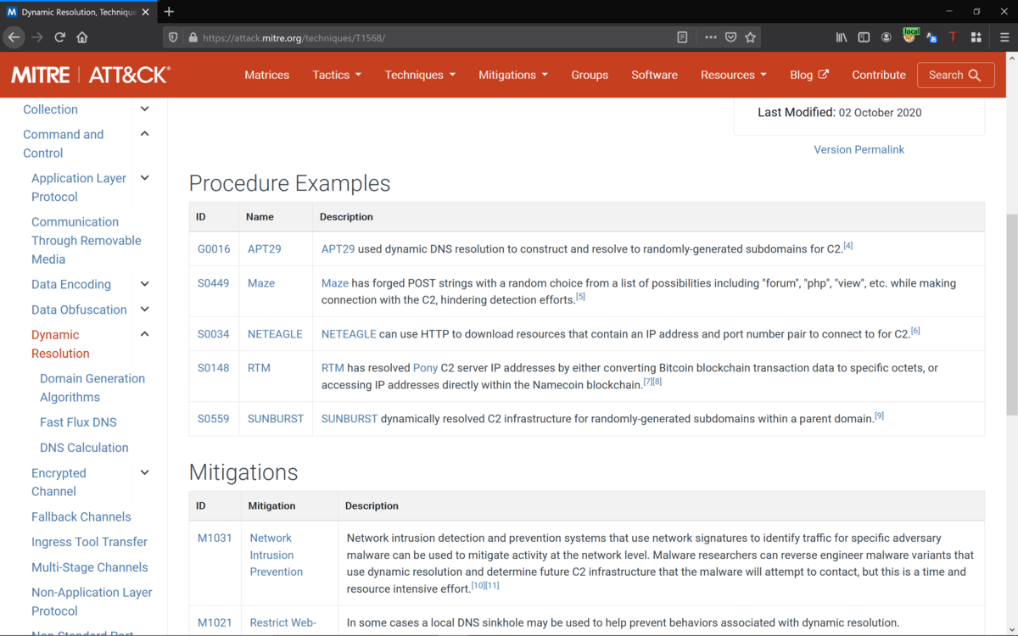Open software ID S0148 link

pyautogui.click(x=214, y=368)
